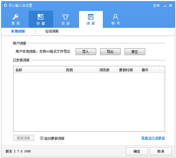Image resolution: width=176 pixels, height=158 pixels.
Task: Click the 导出 export button
Action: [x=110, y=52]
